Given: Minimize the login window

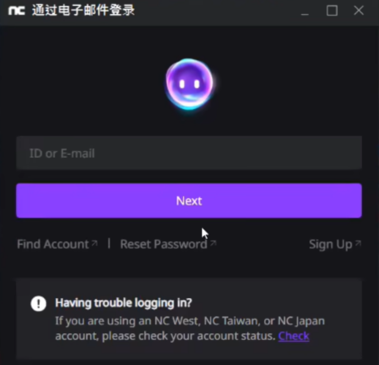Looking at the screenshot, I should pyautogui.click(x=305, y=11).
